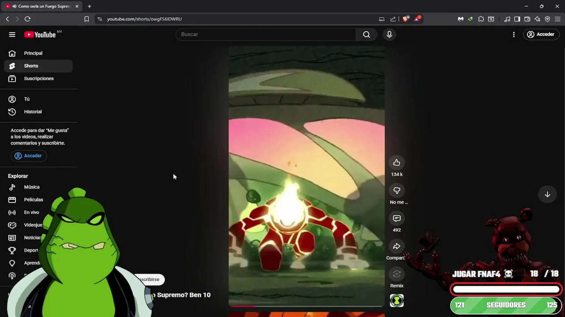Open the YouTube hamburger guide menu
This screenshot has width=565, height=317.
12,34
